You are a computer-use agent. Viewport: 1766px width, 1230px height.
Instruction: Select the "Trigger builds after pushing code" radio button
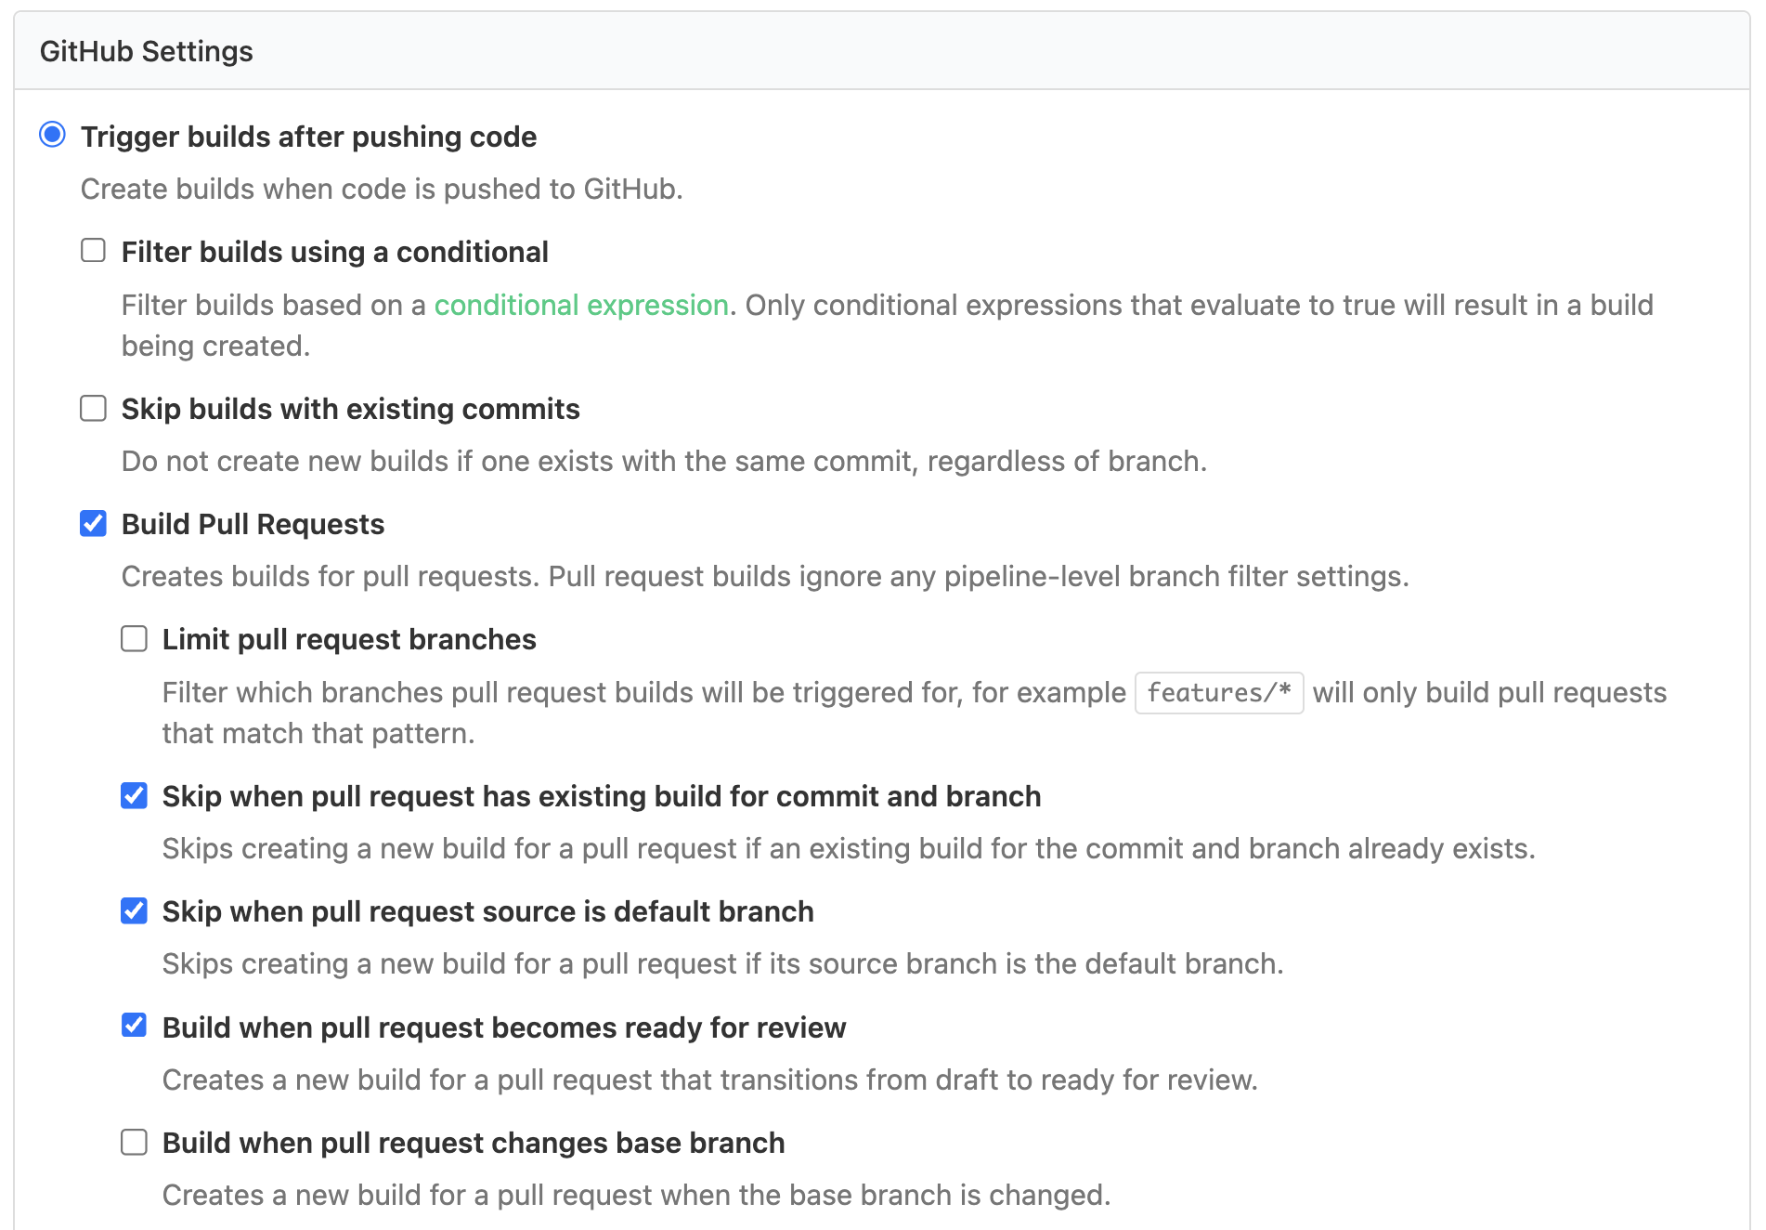click(53, 136)
